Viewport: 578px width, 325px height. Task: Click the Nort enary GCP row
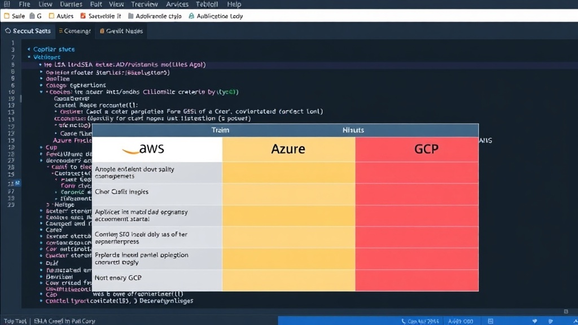[157, 280]
